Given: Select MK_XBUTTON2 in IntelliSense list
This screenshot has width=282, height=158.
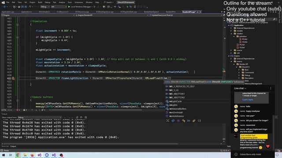Looking at the screenshot, I should pos(198,97).
